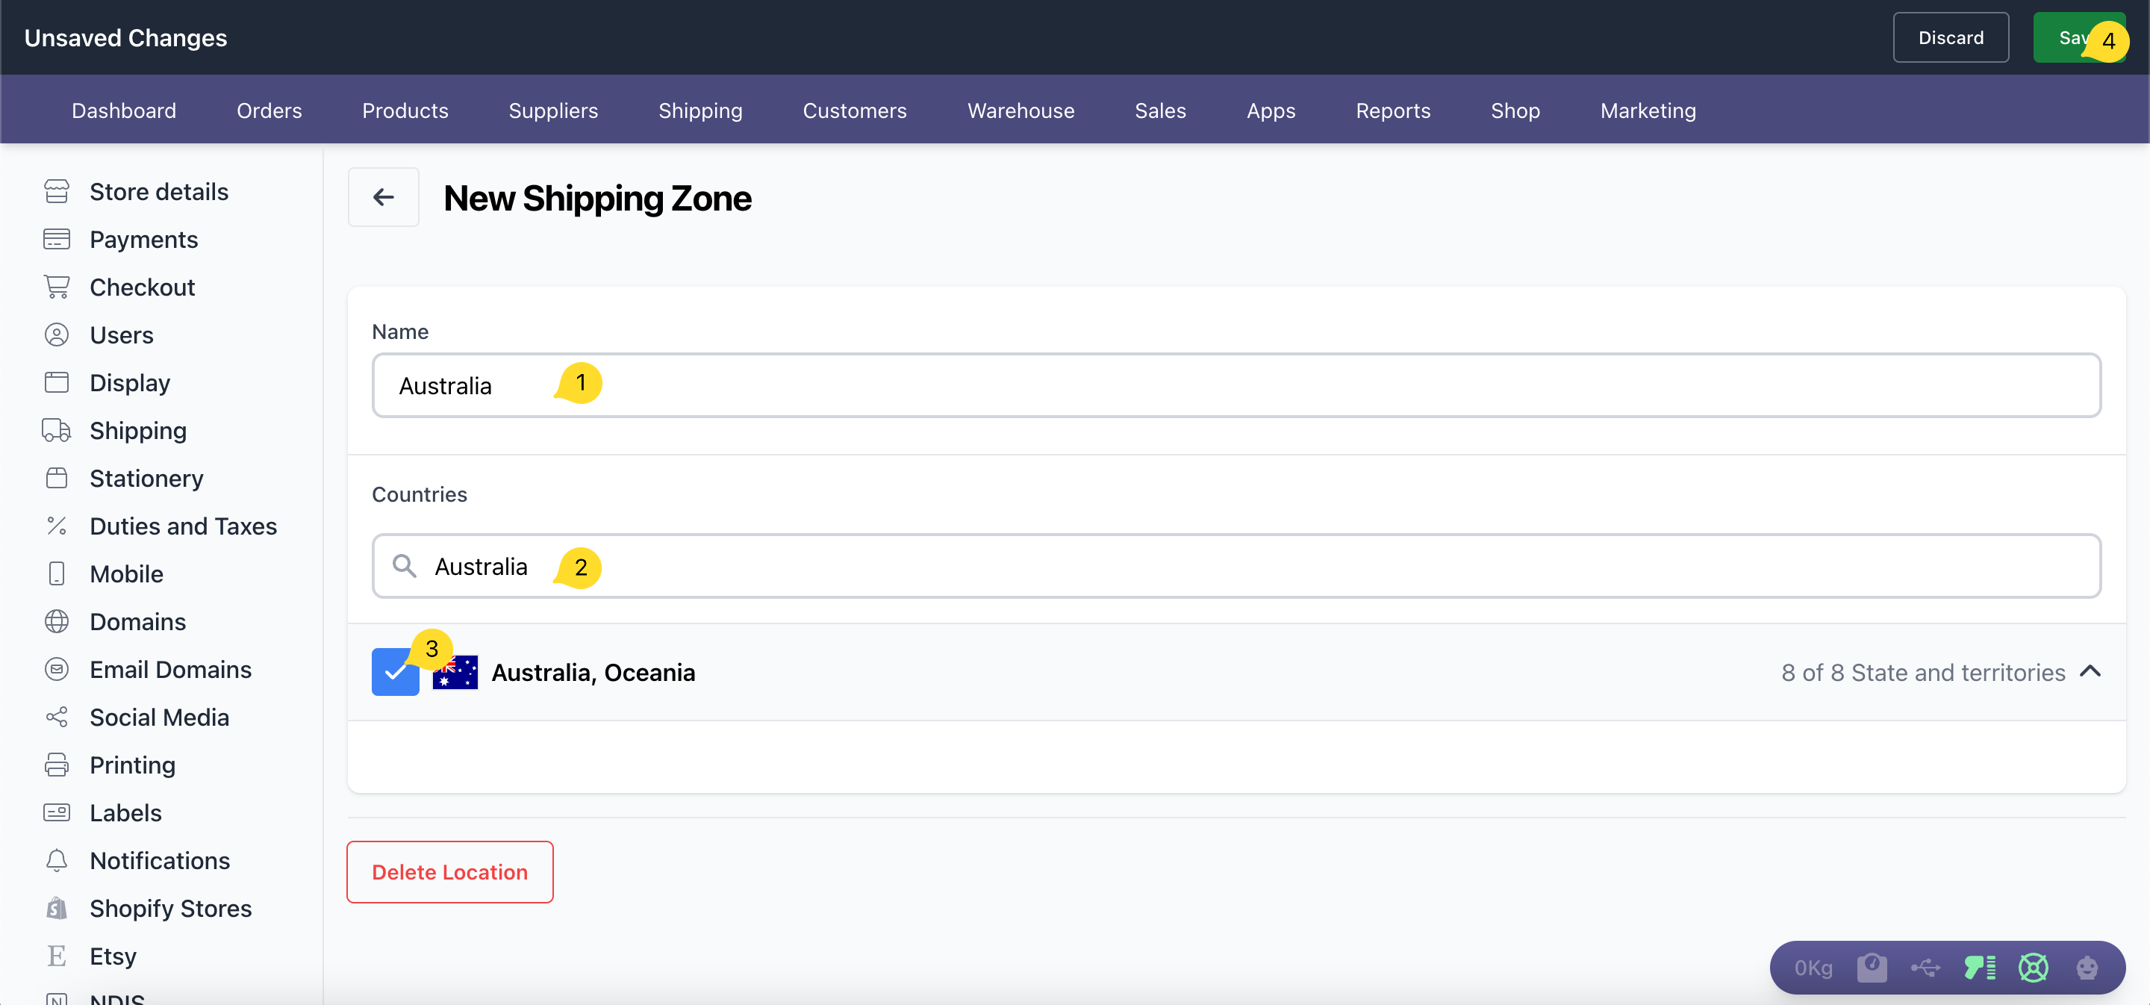The image size is (2150, 1005).
Task: Click the USB connection icon
Action: 1925,968
